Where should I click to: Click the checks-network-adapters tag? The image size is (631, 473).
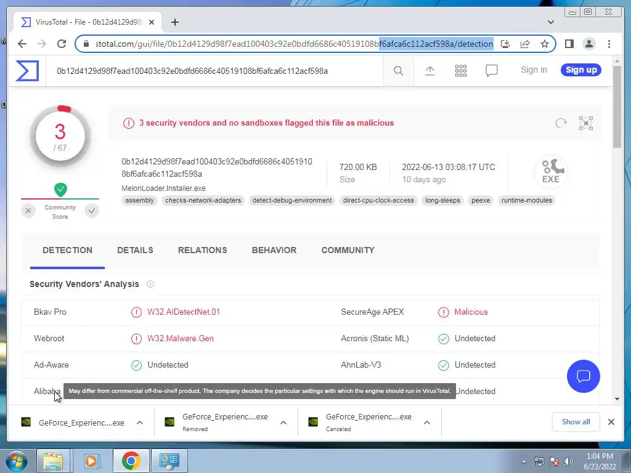203,200
